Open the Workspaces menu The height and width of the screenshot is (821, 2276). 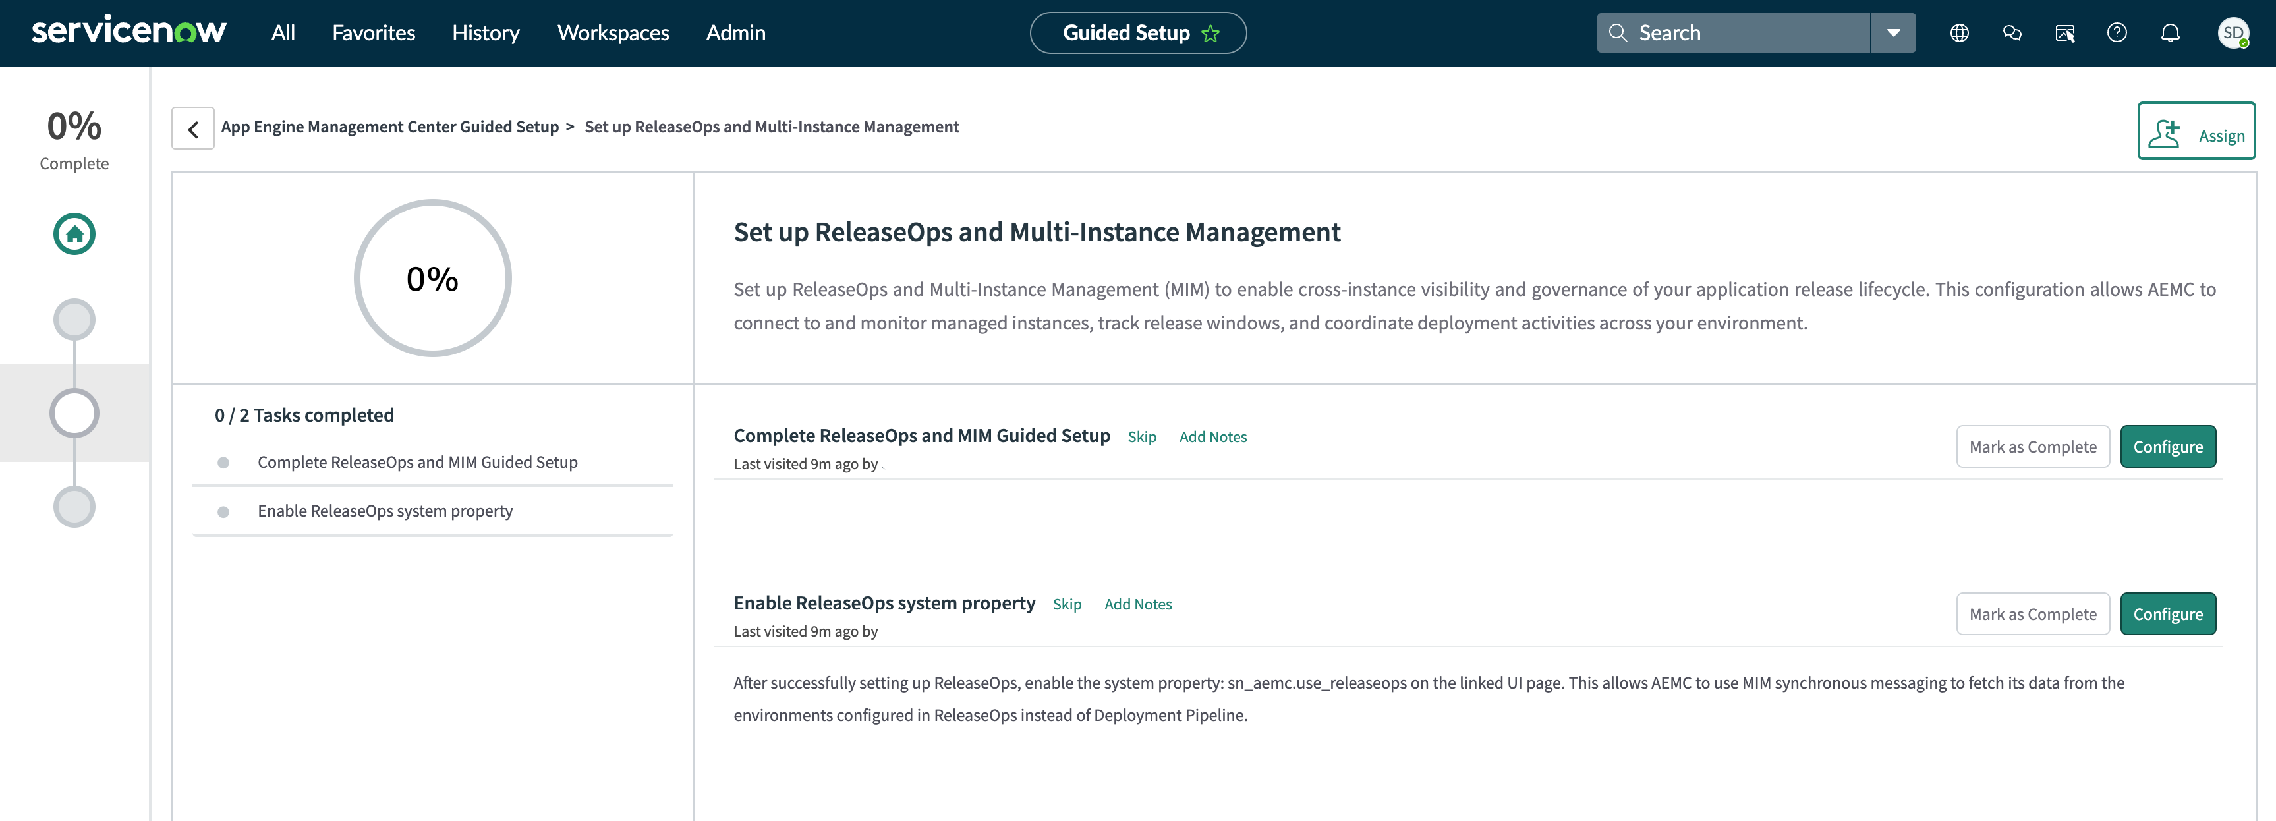(612, 33)
